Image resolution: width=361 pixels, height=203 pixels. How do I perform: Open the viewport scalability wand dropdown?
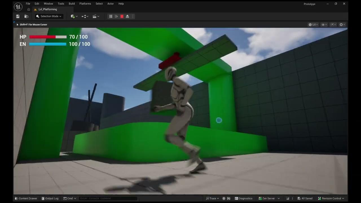pyautogui.click(x=333, y=25)
